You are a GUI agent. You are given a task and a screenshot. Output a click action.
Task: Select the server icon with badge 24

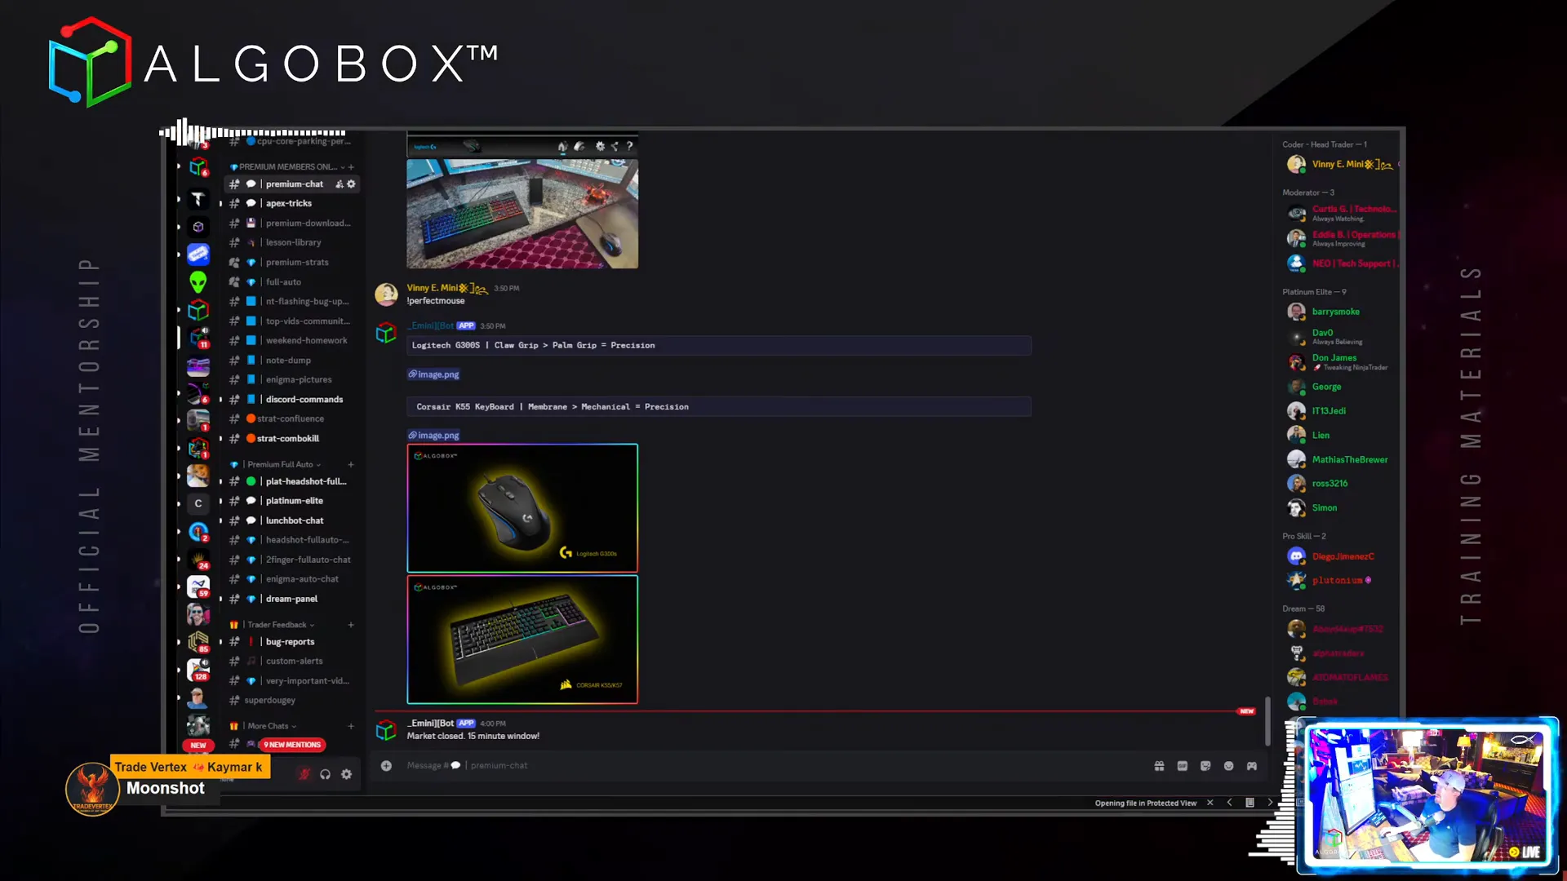click(x=198, y=559)
